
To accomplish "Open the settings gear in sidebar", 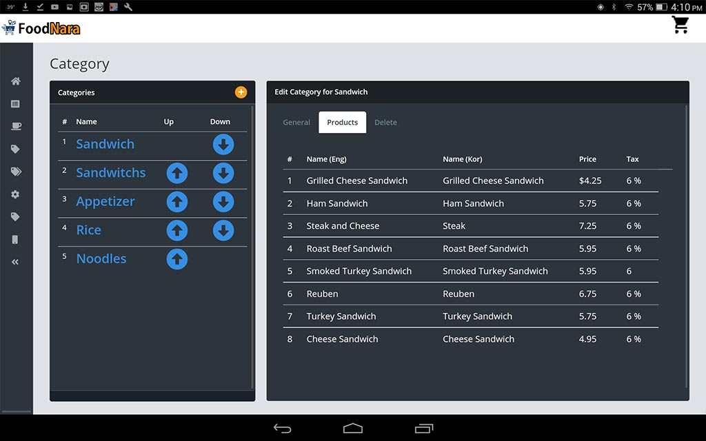I will pos(15,194).
